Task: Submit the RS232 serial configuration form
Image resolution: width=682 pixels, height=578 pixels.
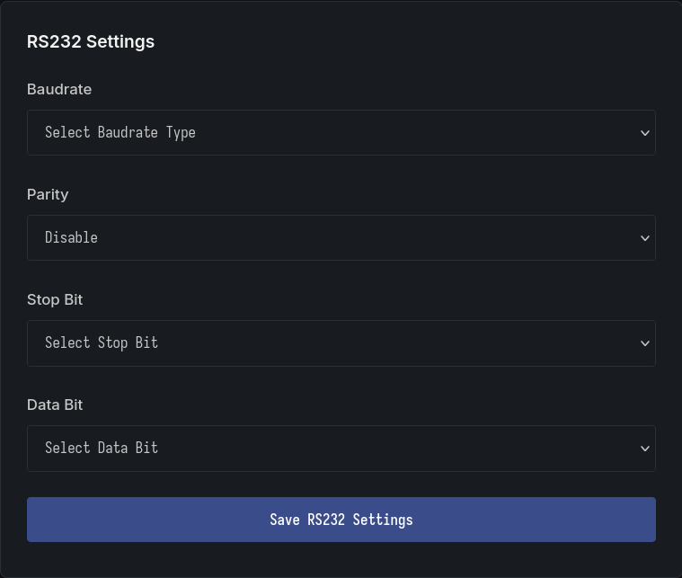Action: click(341, 520)
